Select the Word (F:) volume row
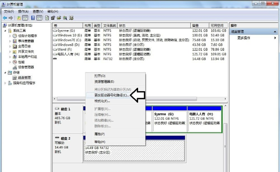Viewport: 280px width, 172px height. 140,49
